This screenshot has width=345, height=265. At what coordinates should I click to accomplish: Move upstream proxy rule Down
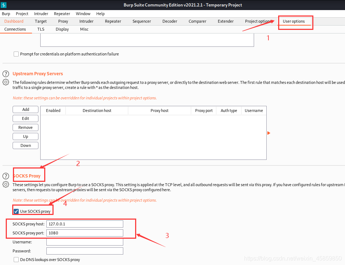tap(26, 146)
